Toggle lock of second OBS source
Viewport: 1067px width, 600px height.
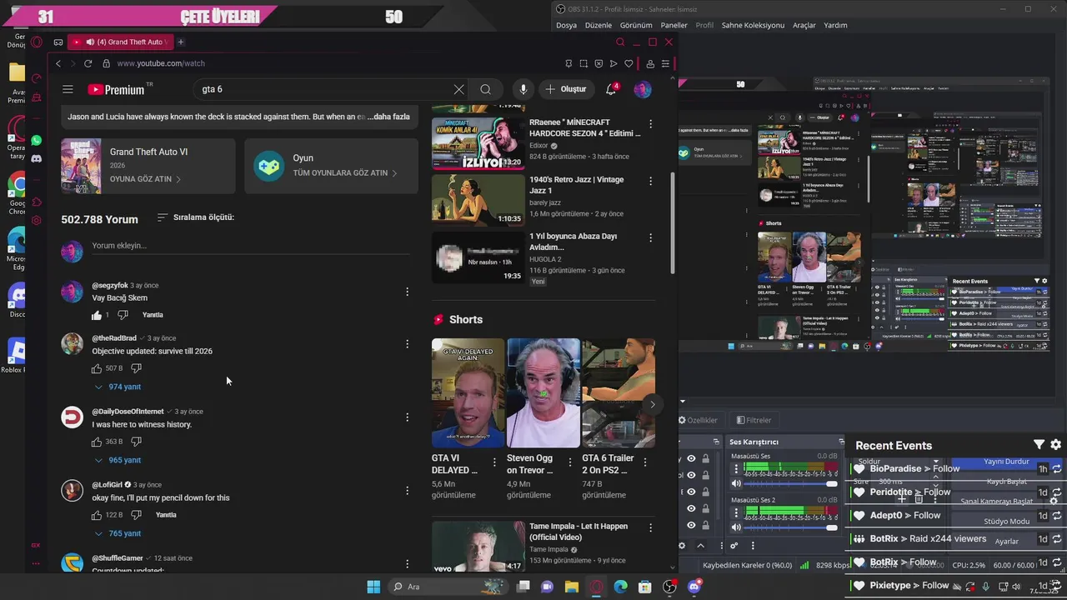(706, 475)
